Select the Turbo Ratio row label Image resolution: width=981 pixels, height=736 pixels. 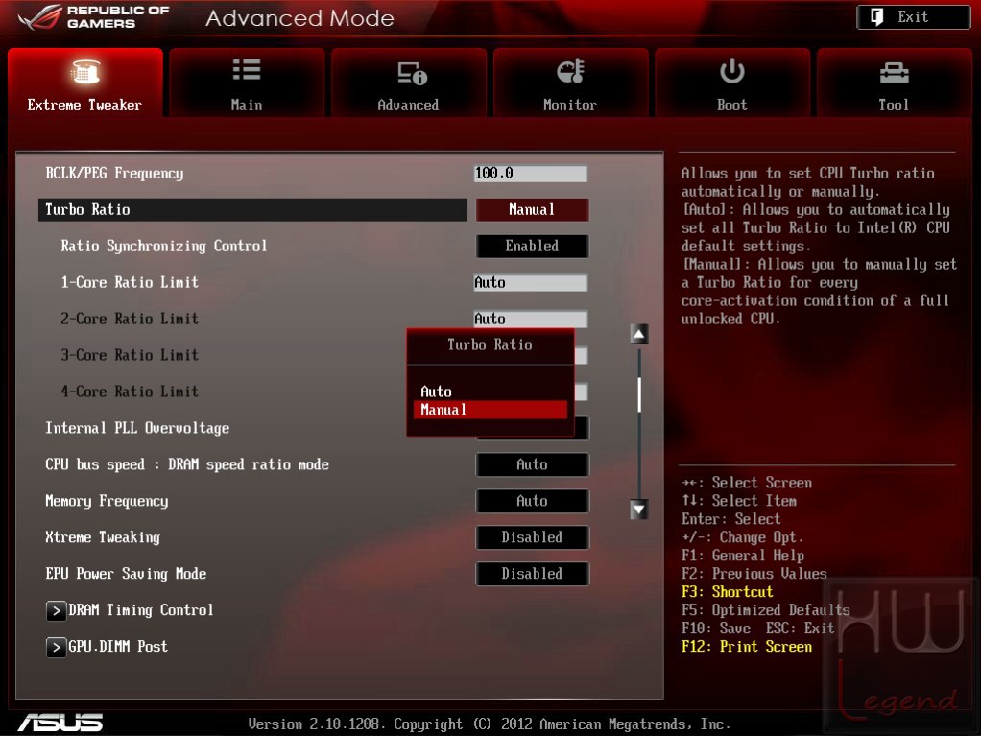[87, 209]
